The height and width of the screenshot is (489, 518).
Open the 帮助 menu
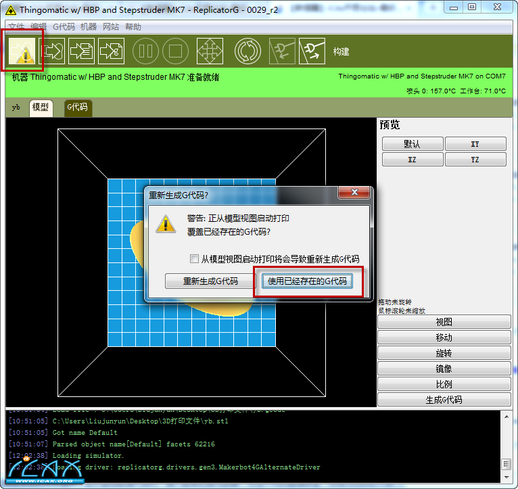pos(133,27)
